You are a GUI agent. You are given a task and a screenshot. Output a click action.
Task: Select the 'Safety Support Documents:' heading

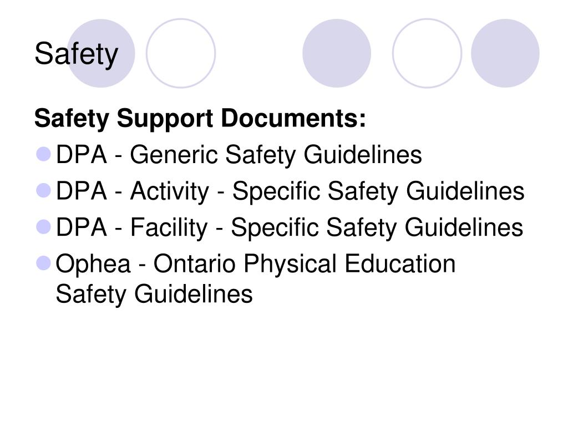tap(200, 119)
